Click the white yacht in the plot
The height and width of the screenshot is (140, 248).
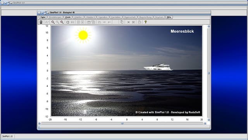pos(158,67)
